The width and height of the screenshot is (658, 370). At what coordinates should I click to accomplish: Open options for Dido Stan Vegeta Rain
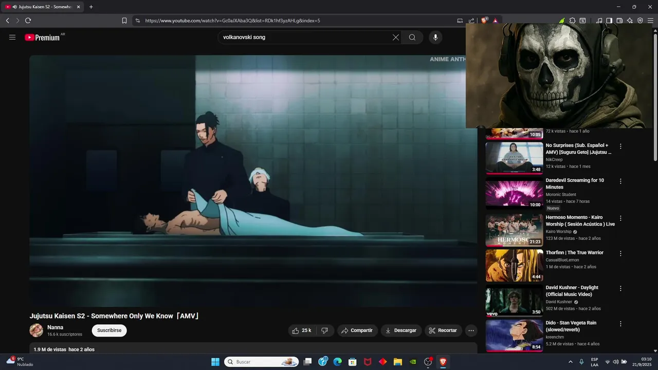620,324
